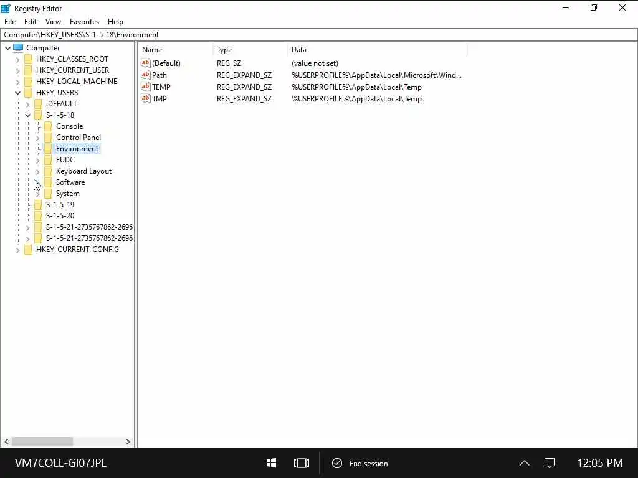Expand the EUDC key

[x=37, y=161]
